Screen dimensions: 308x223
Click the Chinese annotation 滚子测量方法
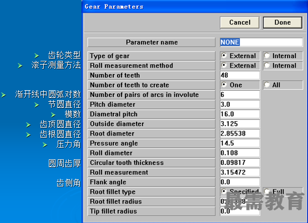(x=56, y=65)
